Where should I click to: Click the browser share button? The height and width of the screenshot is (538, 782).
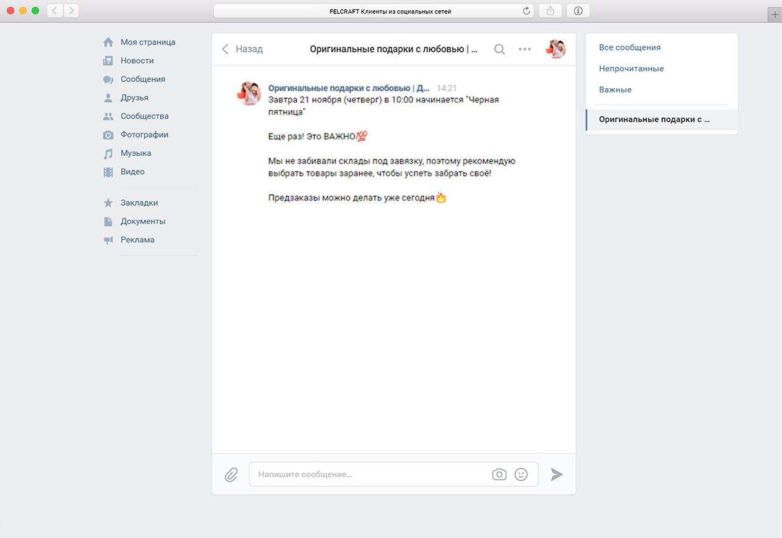(550, 11)
